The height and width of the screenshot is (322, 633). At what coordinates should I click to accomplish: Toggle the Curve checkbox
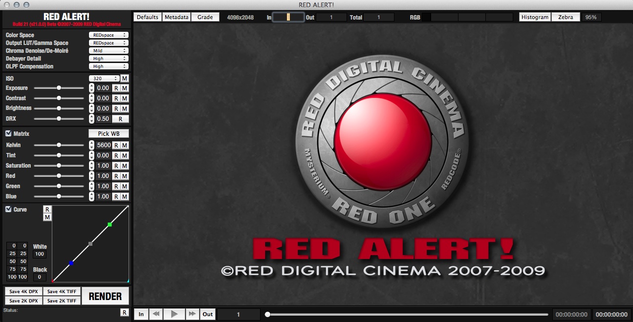[x=8, y=209]
